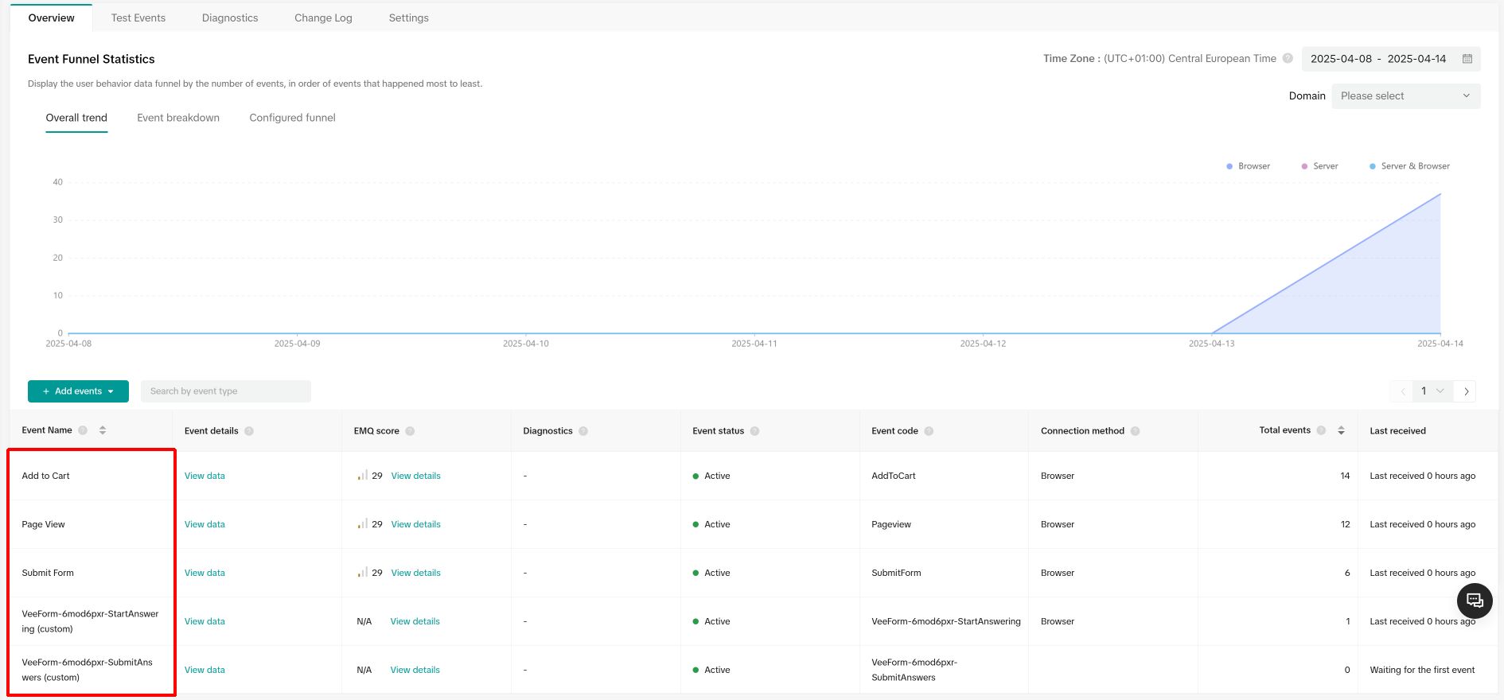Viewport: 1504px width, 700px height.
Task: Click Last received column header
Action: 1397,431
